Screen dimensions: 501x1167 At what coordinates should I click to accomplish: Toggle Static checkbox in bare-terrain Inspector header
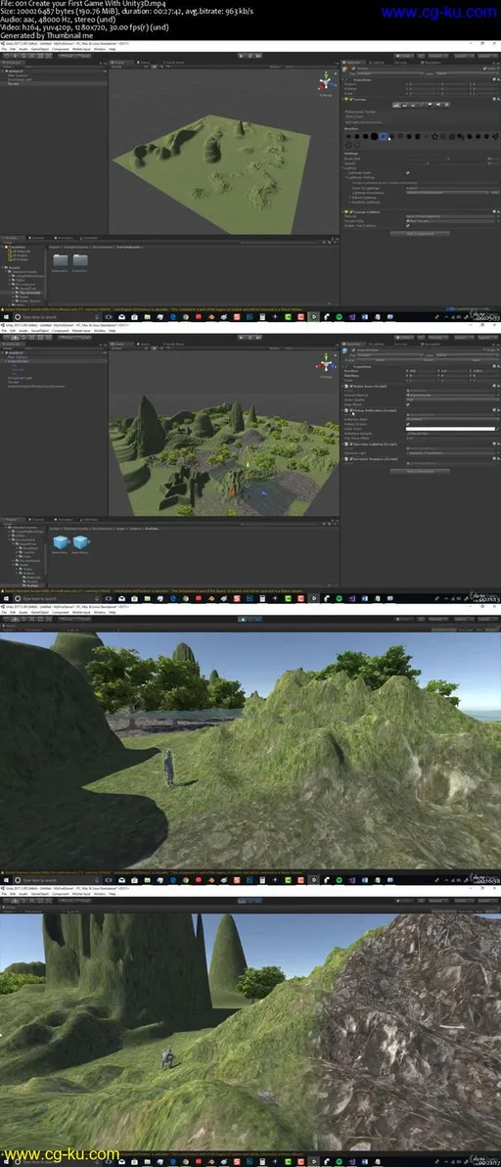tap(484, 69)
